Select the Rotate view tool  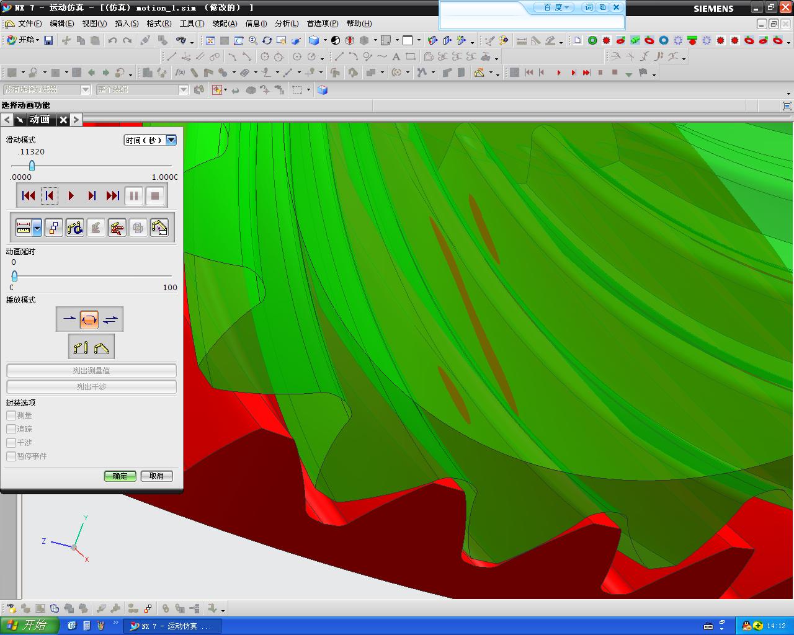point(267,40)
